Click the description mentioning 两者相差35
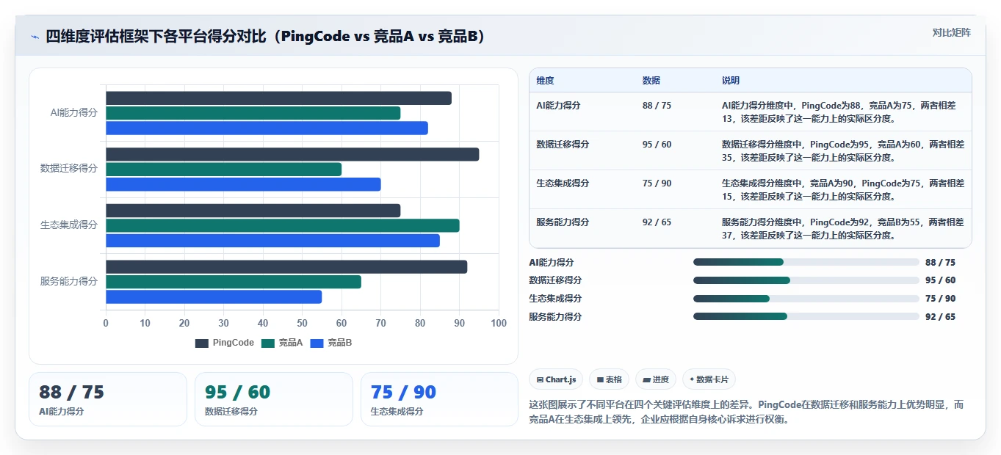Screen dimensions: 1001x455 pos(843,150)
